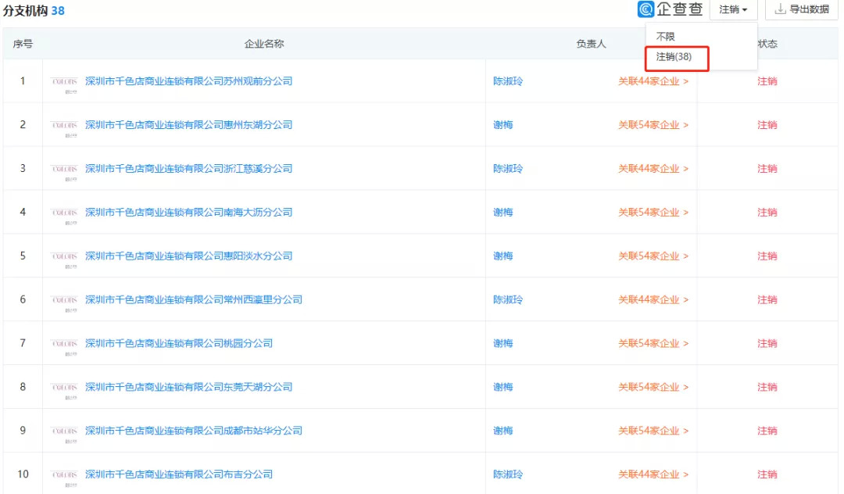
Task: Click the 负责人 column header
Action: pyautogui.click(x=591, y=44)
